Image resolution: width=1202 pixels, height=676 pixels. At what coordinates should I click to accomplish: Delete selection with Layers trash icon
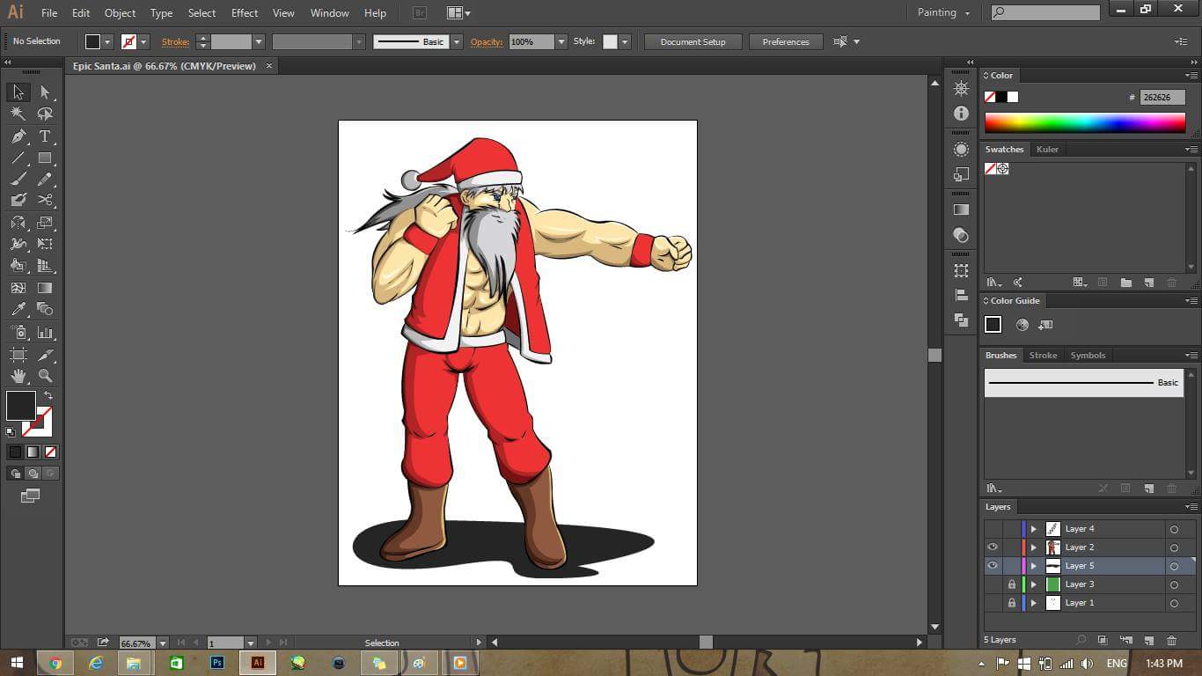point(1171,640)
